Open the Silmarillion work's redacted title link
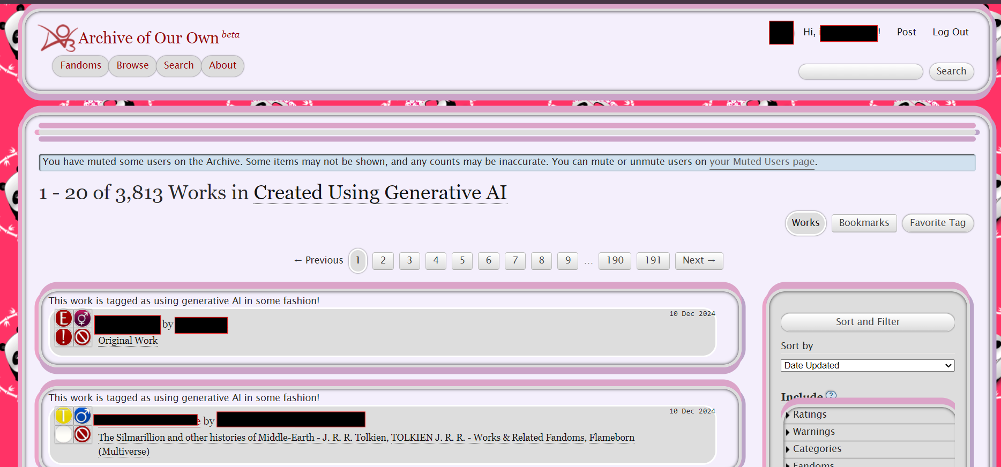Screen dimensions: 1001x467 [147, 420]
